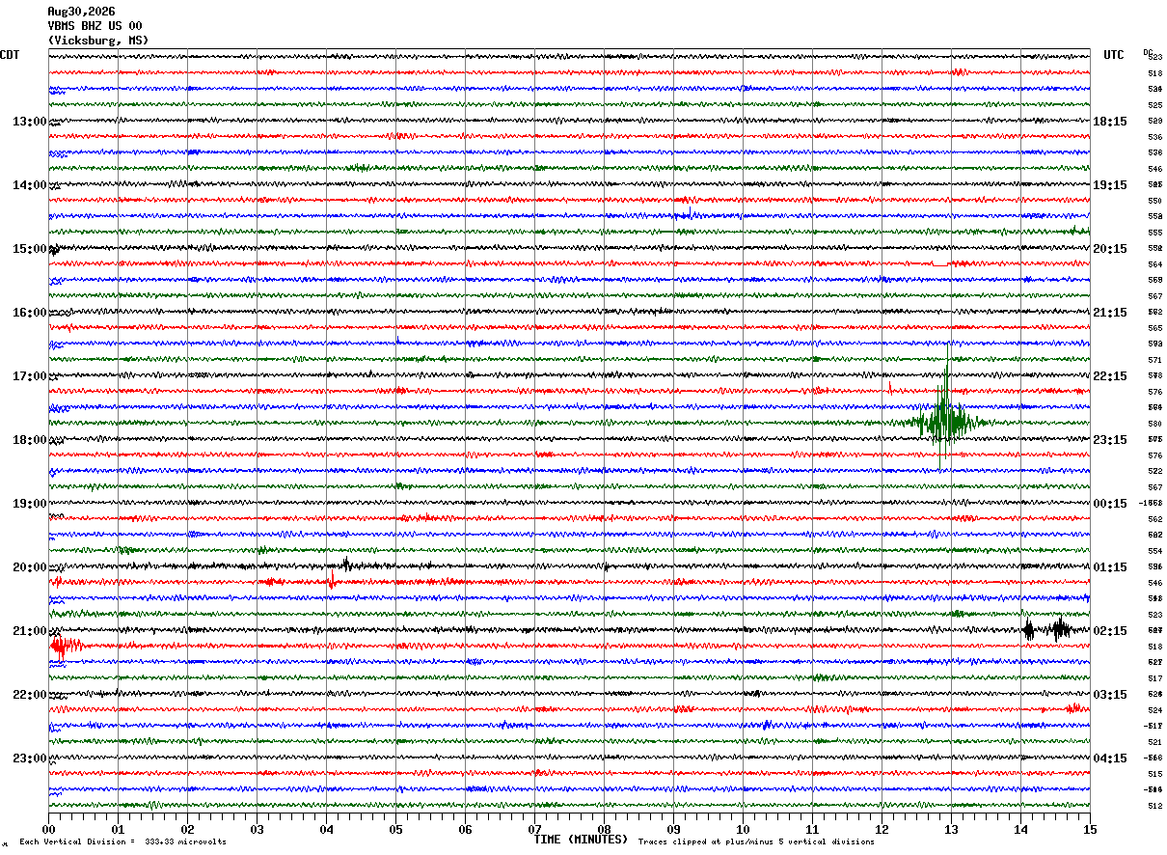Viewport: 1167px width, 855px height.
Task: Click the black signal burst on the 21:00 trace
Action: (1047, 630)
